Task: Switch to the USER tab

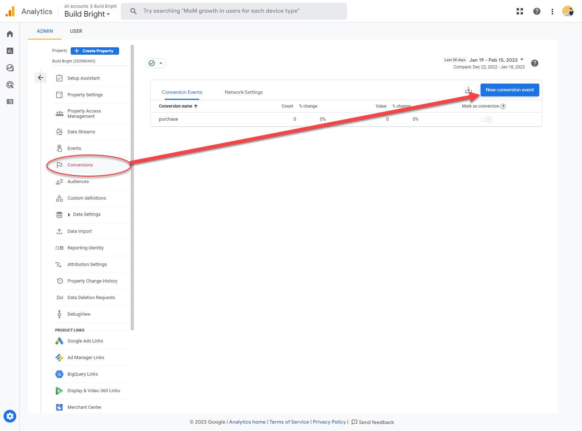Action: pos(76,31)
